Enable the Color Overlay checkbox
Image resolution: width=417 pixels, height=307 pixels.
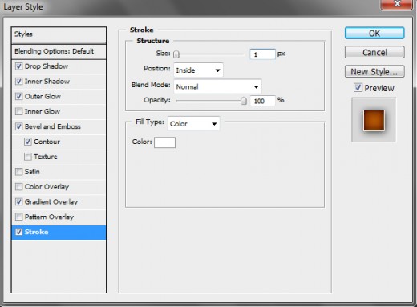(x=18, y=187)
